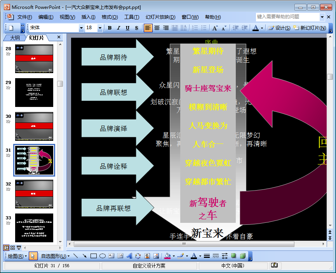The image size is (336, 273).
Task: Open the 插入 menu
Action: (88, 17)
